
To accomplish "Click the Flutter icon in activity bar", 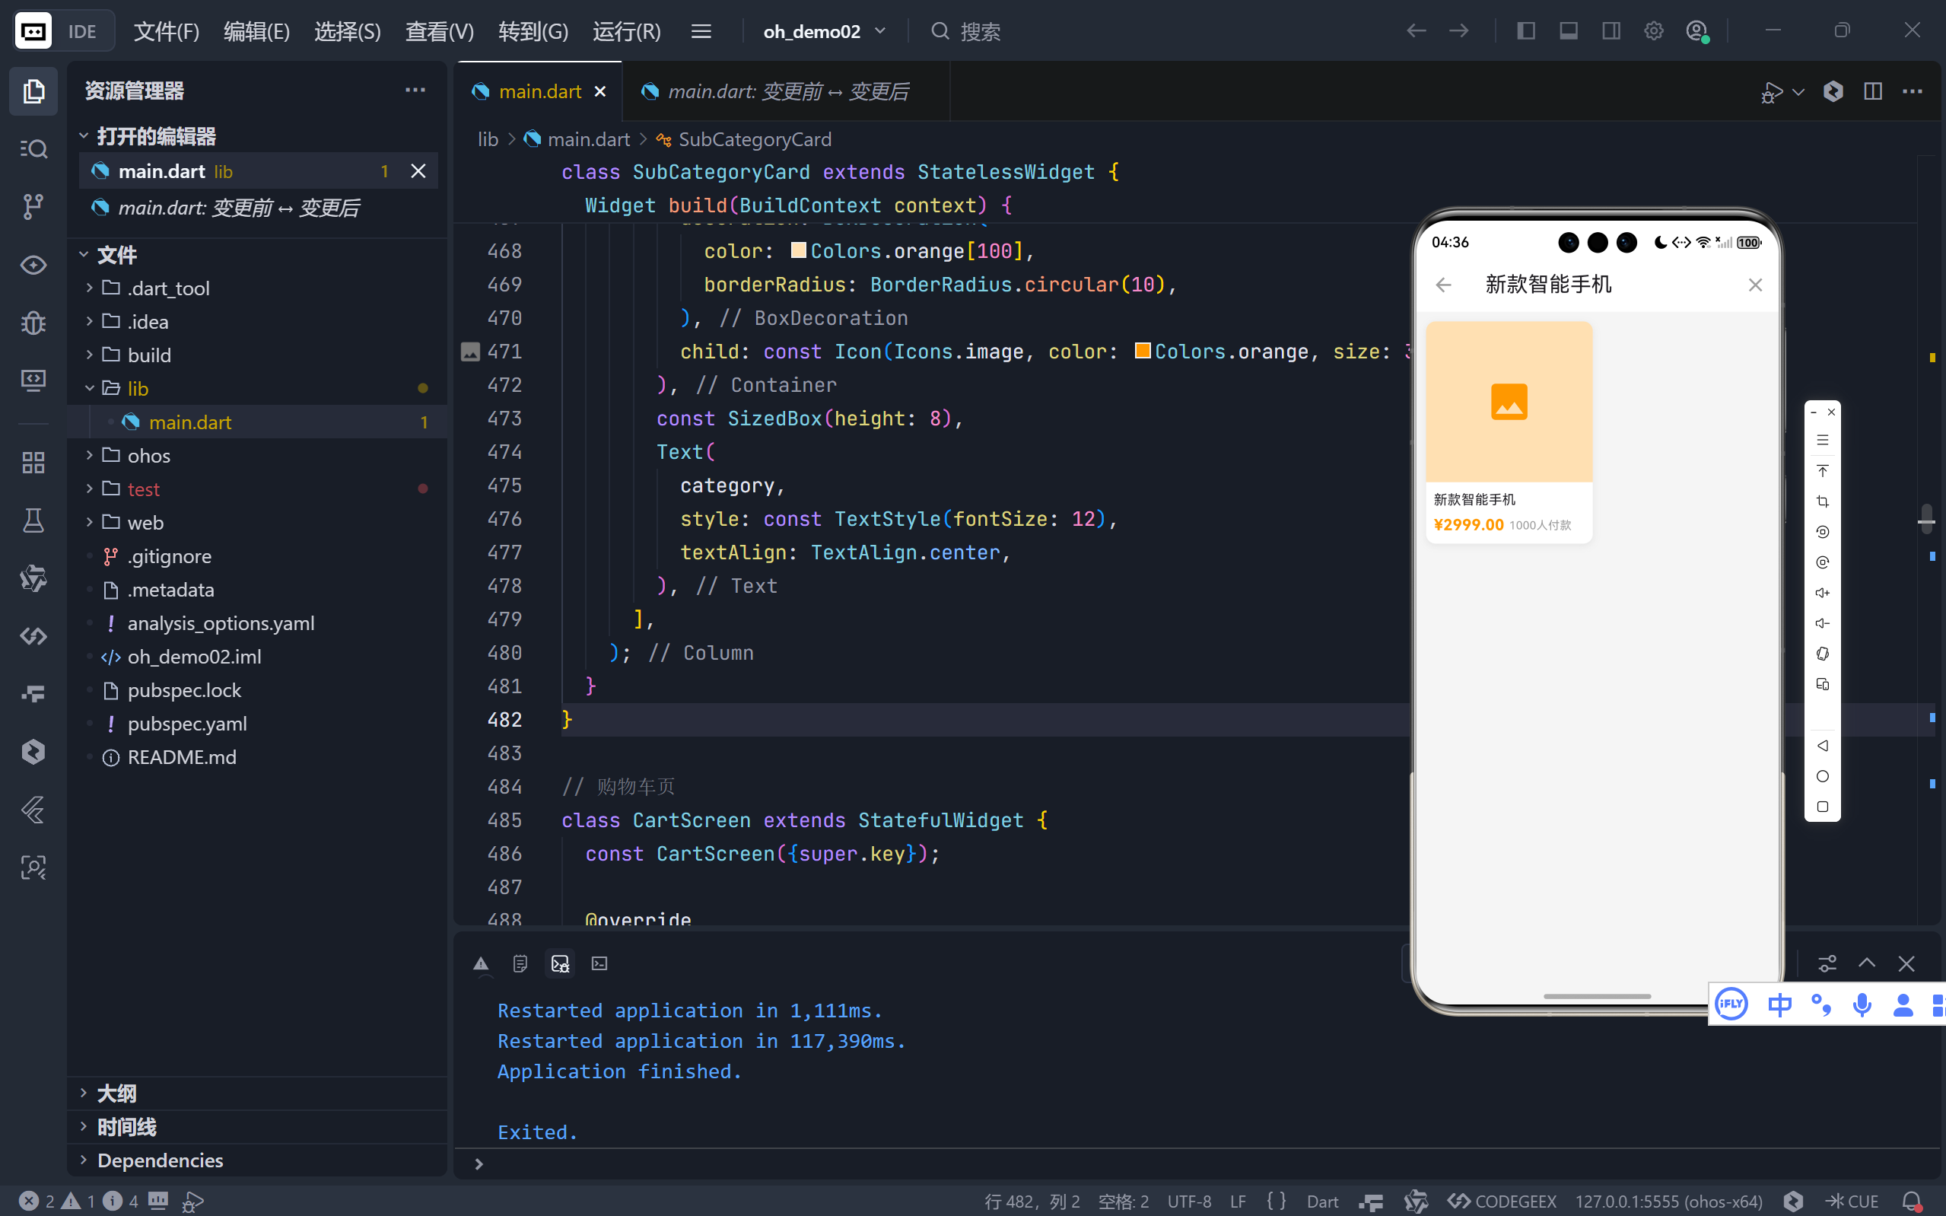I will [x=33, y=810].
